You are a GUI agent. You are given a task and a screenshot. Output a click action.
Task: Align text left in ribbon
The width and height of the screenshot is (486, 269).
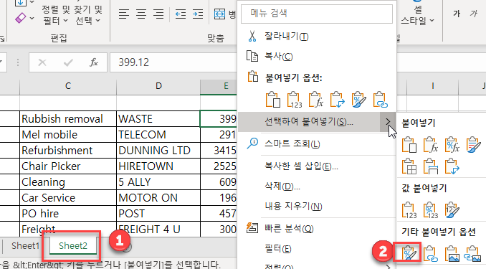click(124, 14)
